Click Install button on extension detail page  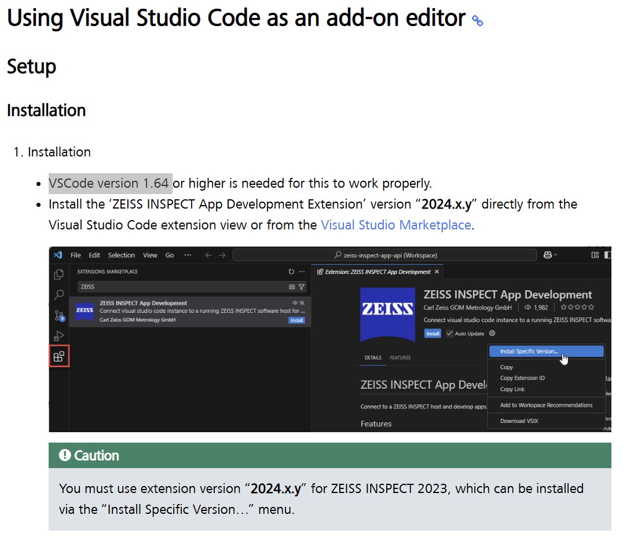click(x=433, y=334)
